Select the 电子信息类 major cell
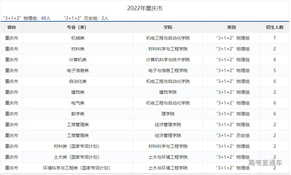The height and width of the screenshot is (175, 291). pyautogui.click(x=78, y=70)
